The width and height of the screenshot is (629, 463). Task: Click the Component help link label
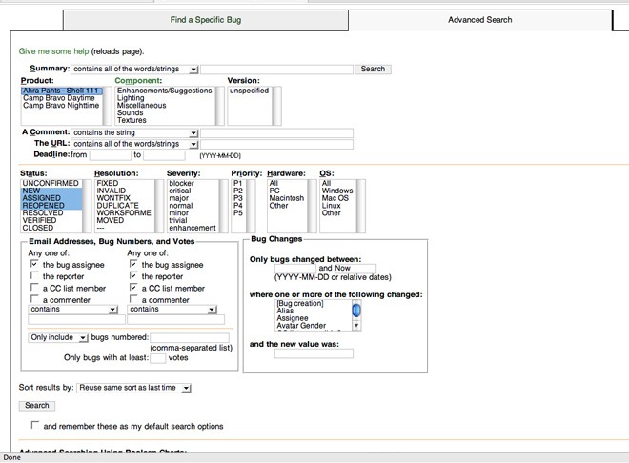coord(138,81)
